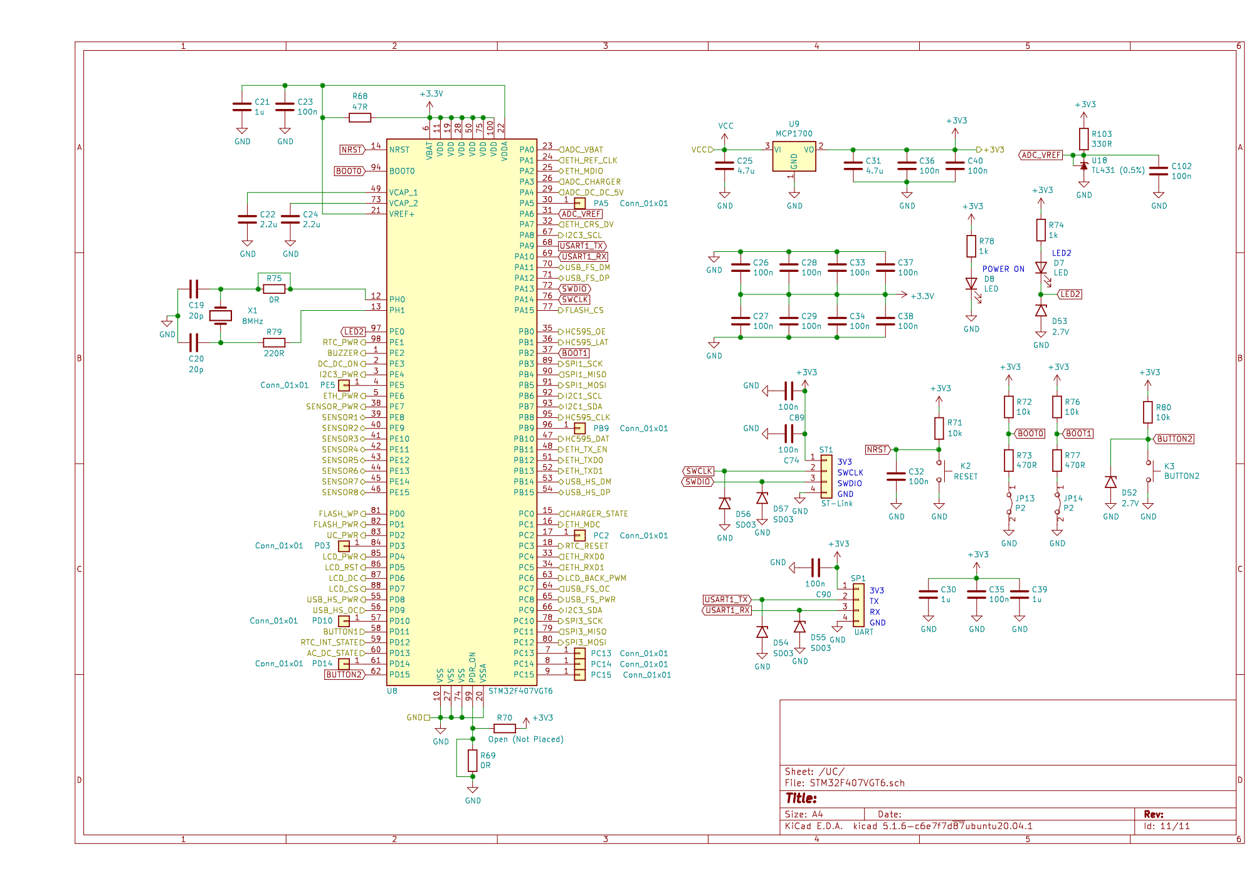Click the C21 1u capacitor

point(242,107)
